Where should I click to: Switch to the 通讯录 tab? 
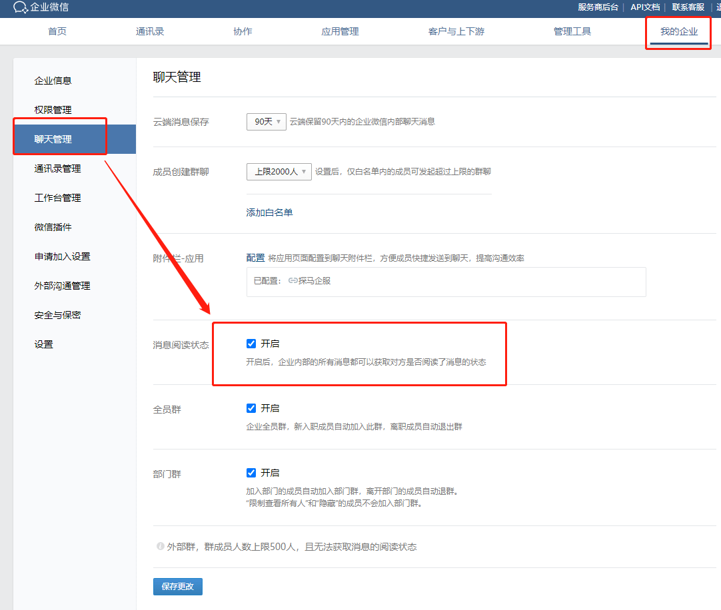(150, 31)
